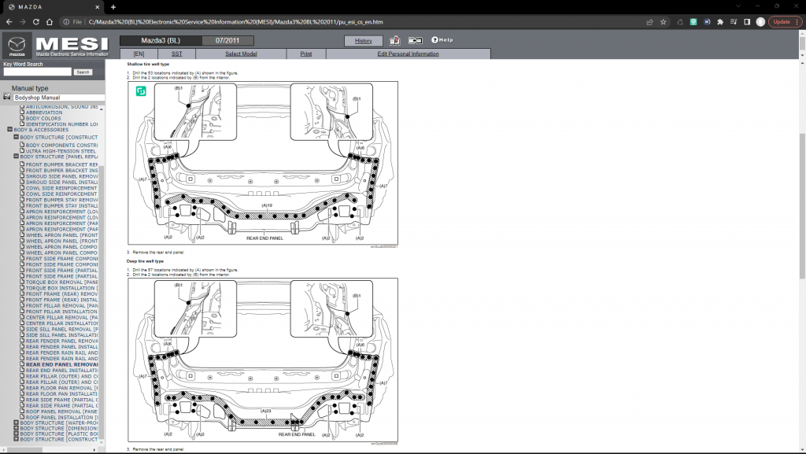
Task: Click the document icon next to History
Action: (x=395, y=40)
